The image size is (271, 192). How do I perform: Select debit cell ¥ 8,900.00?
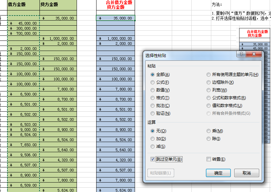pos(24,175)
